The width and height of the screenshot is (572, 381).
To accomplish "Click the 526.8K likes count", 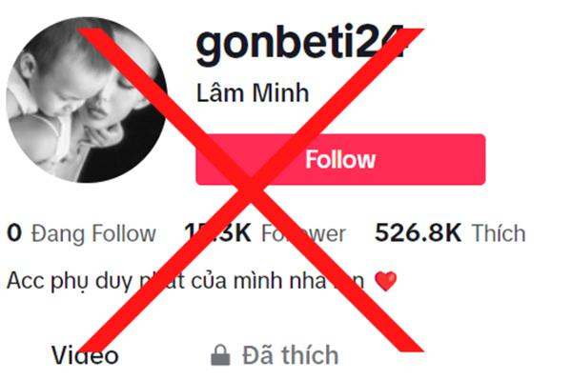I will click(x=419, y=232).
